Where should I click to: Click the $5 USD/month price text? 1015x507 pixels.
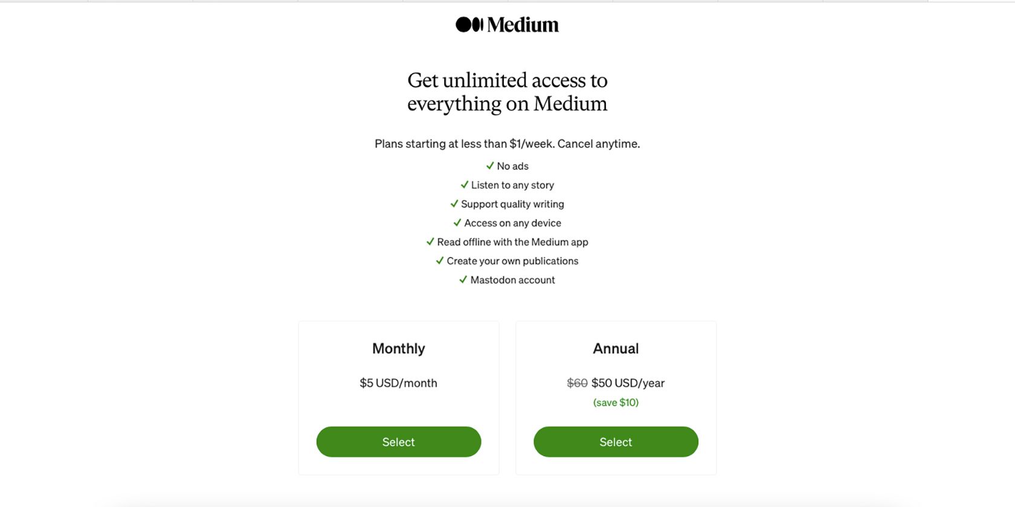(398, 383)
